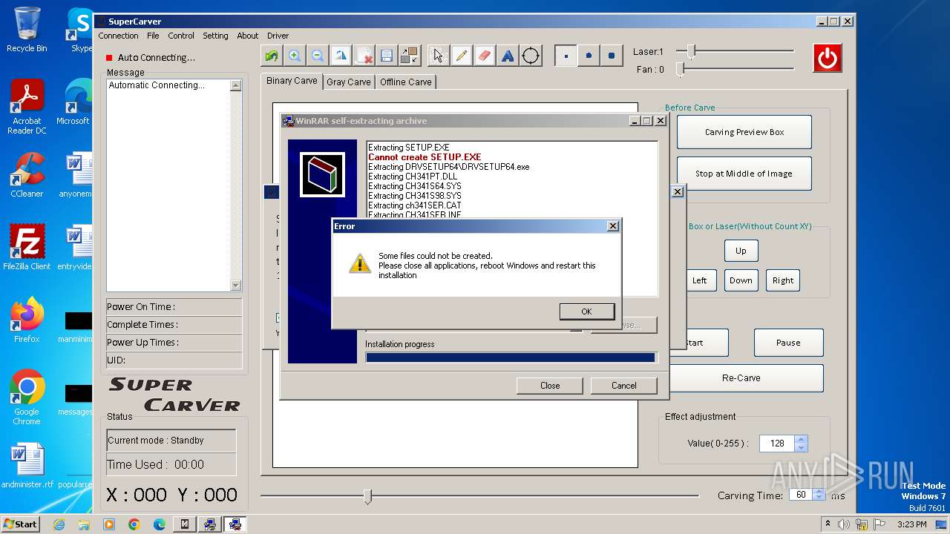This screenshot has width=950, height=534.
Task: Open Acrobat Reader DC desktop icon
Action: point(27,108)
